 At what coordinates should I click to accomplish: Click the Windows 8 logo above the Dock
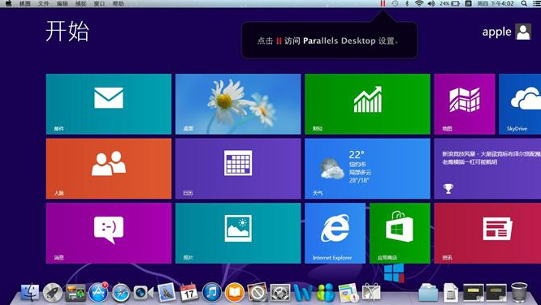(394, 273)
